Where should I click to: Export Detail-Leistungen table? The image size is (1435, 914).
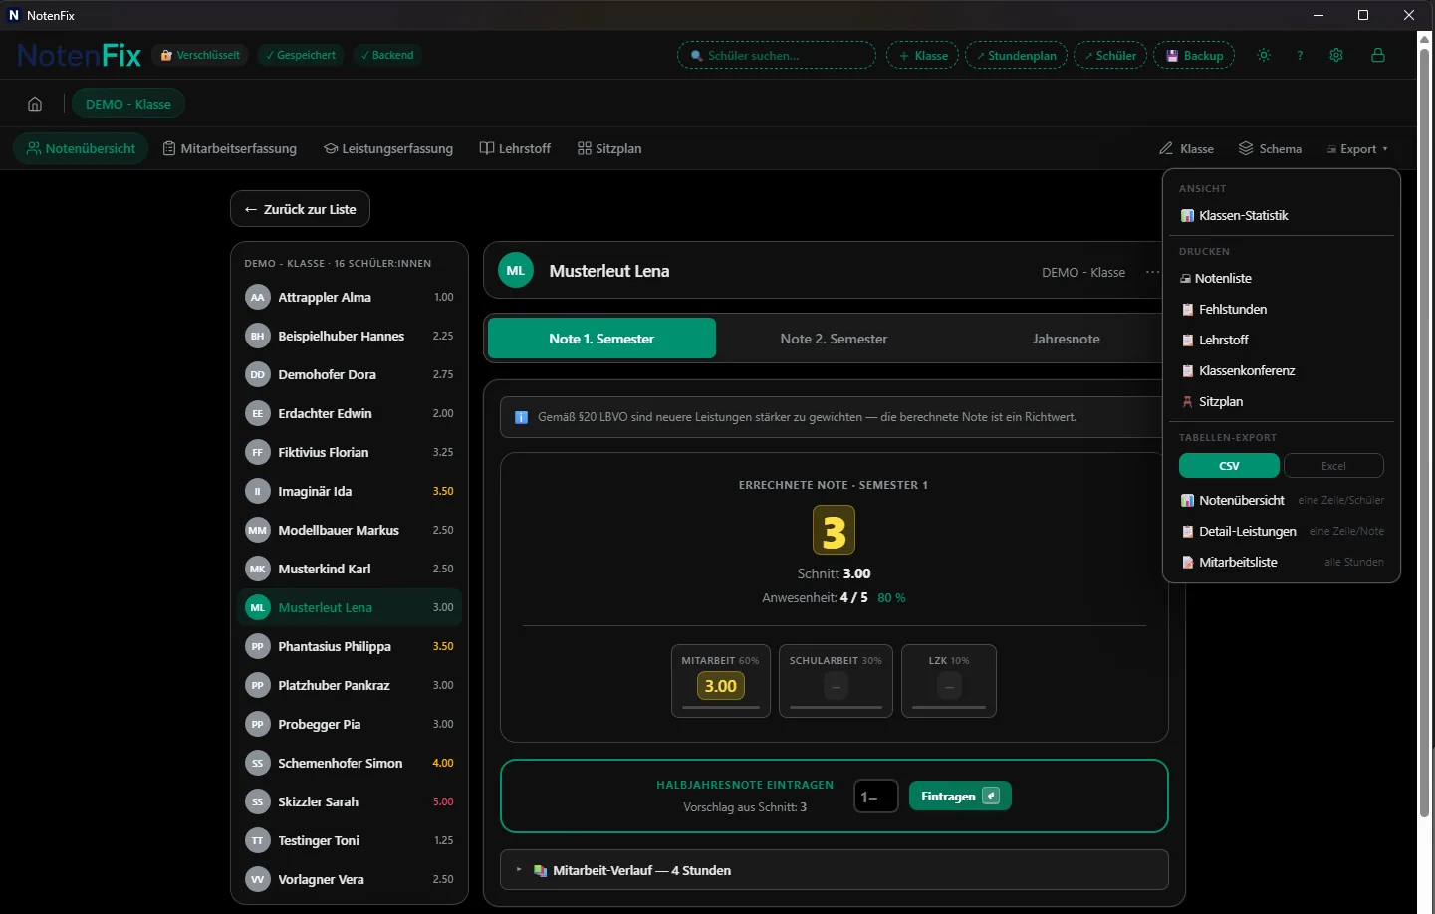click(1282, 531)
